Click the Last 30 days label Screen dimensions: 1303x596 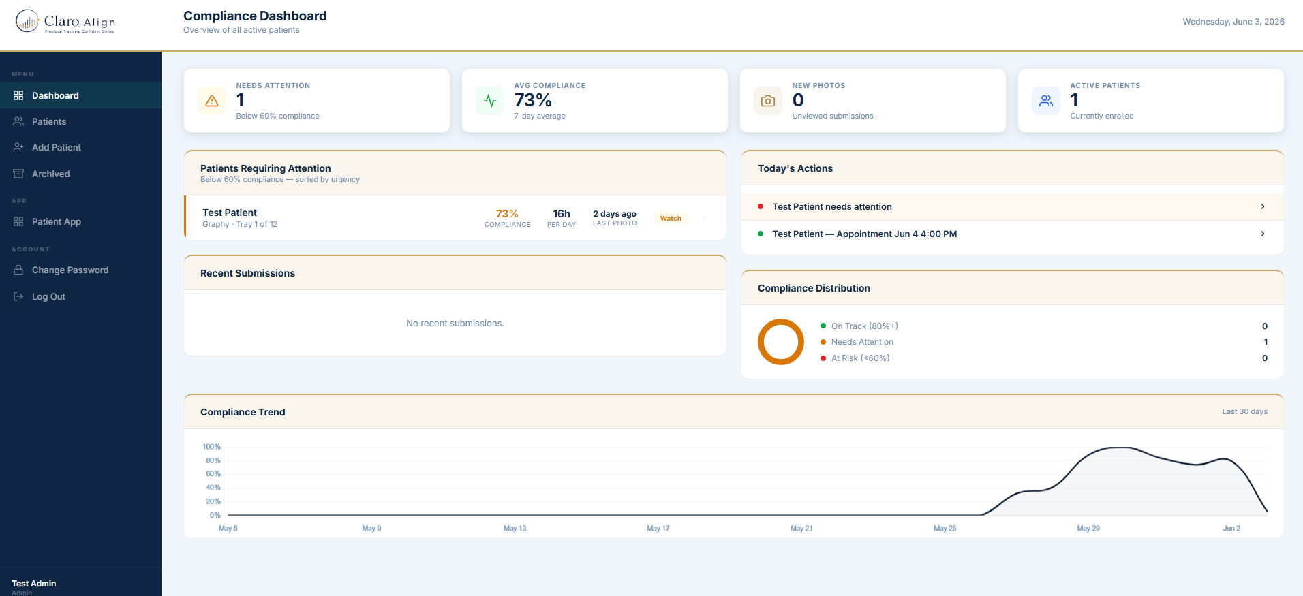(1244, 411)
